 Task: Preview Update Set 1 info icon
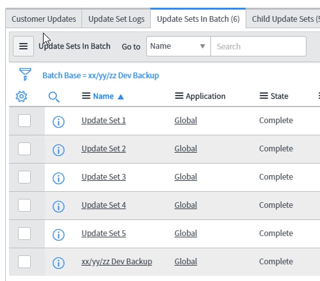(x=58, y=122)
